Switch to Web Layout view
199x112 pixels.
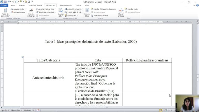click(166, 110)
